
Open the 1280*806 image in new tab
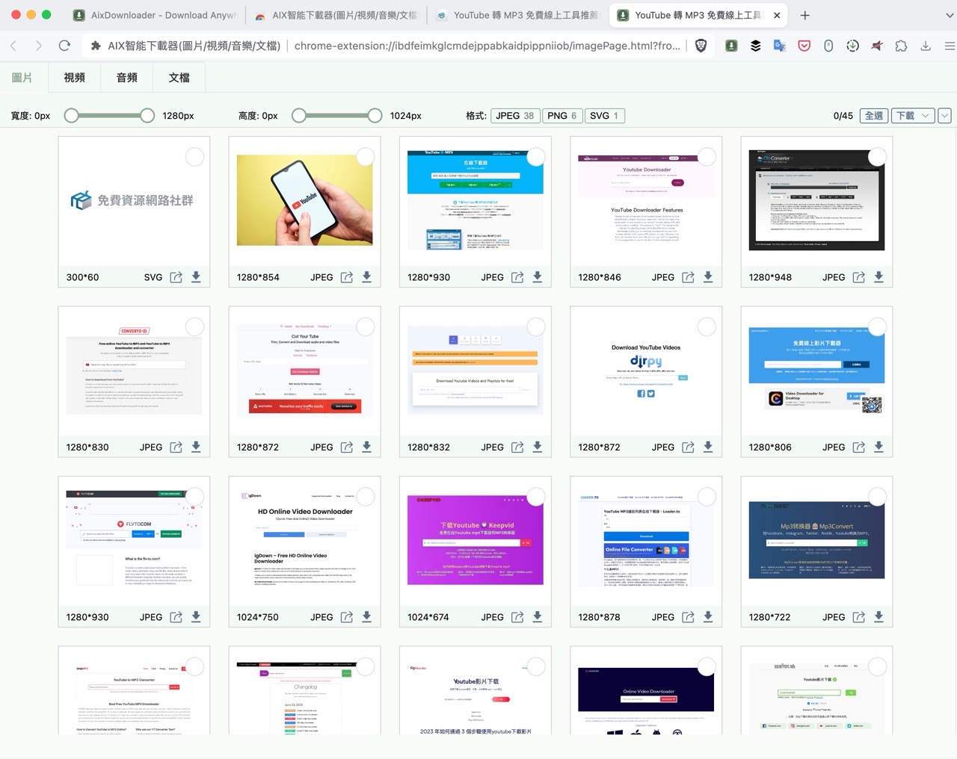point(858,447)
